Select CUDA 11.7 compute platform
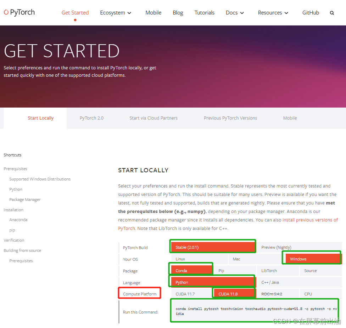Image resolution: width=346 pixels, height=328 pixels. pyautogui.click(x=191, y=294)
